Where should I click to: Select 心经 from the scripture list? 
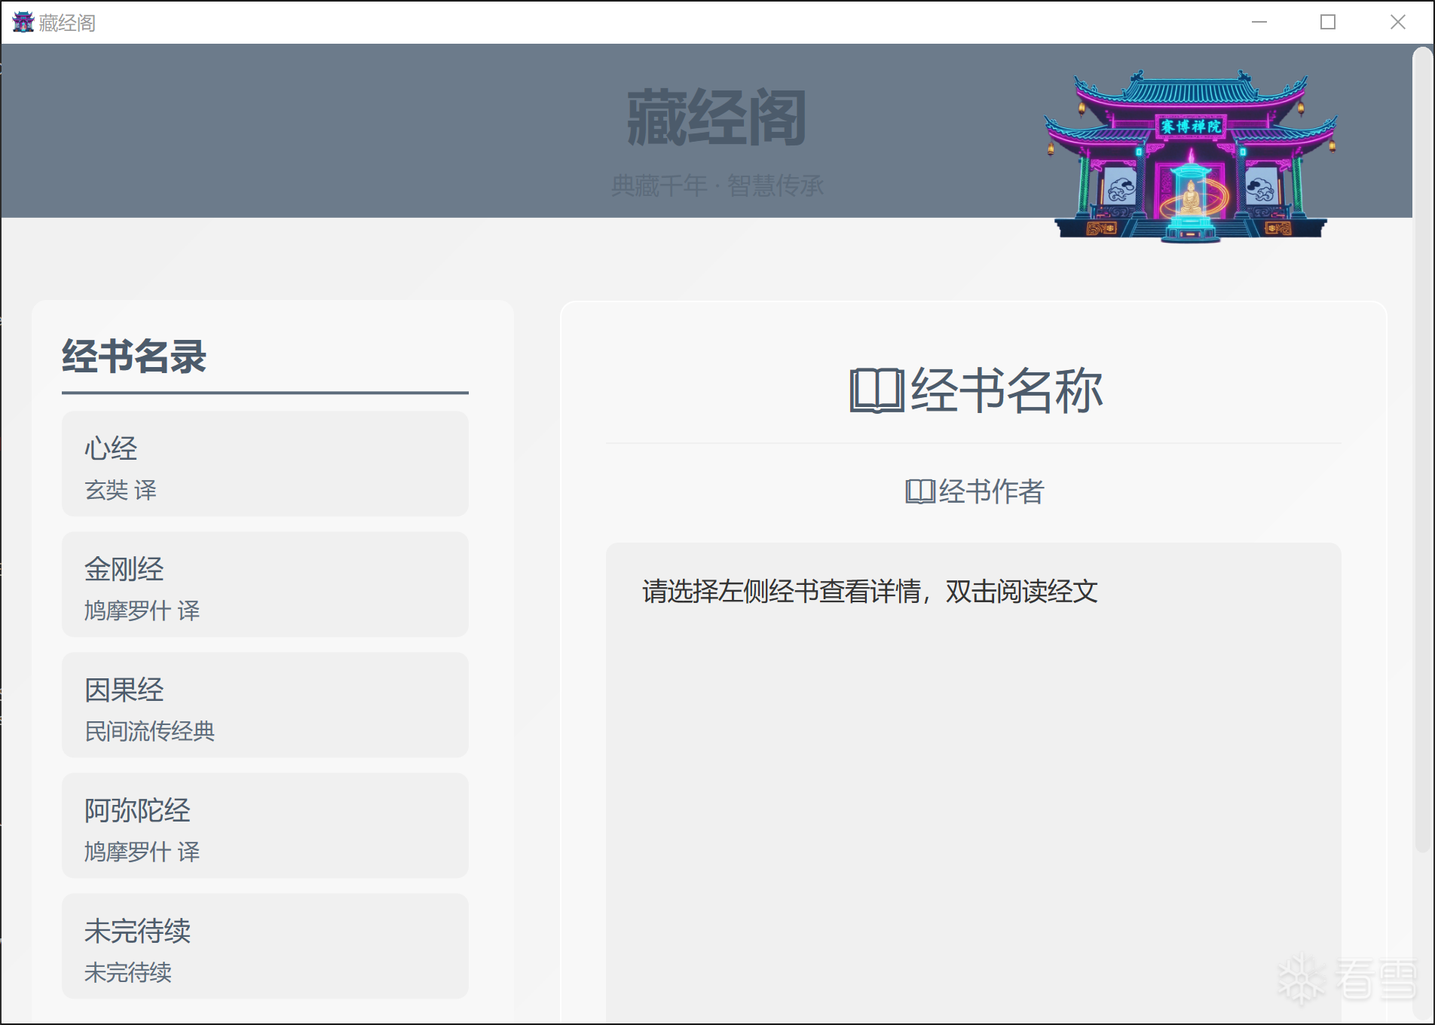265,464
